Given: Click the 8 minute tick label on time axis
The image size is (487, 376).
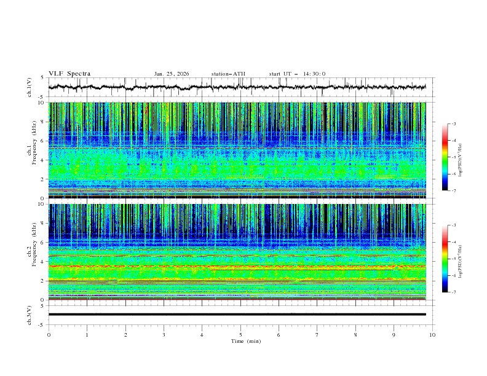Looking at the screenshot, I should coord(355,334).
